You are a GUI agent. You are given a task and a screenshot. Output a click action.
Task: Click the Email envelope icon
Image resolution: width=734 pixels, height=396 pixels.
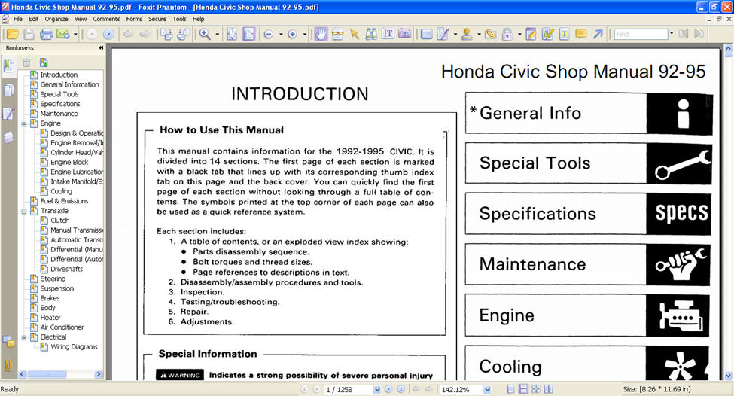coord(62,34)
